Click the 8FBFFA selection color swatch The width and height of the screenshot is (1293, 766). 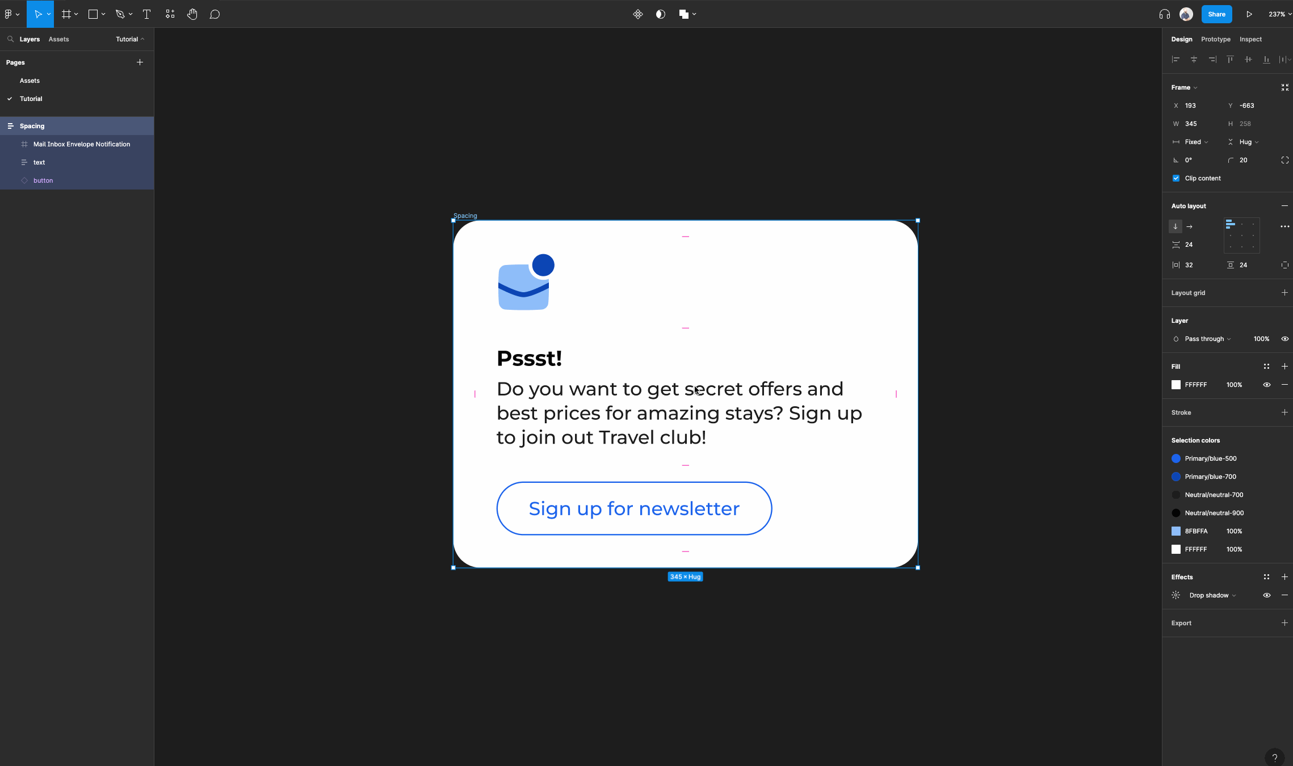(1176, 531)
